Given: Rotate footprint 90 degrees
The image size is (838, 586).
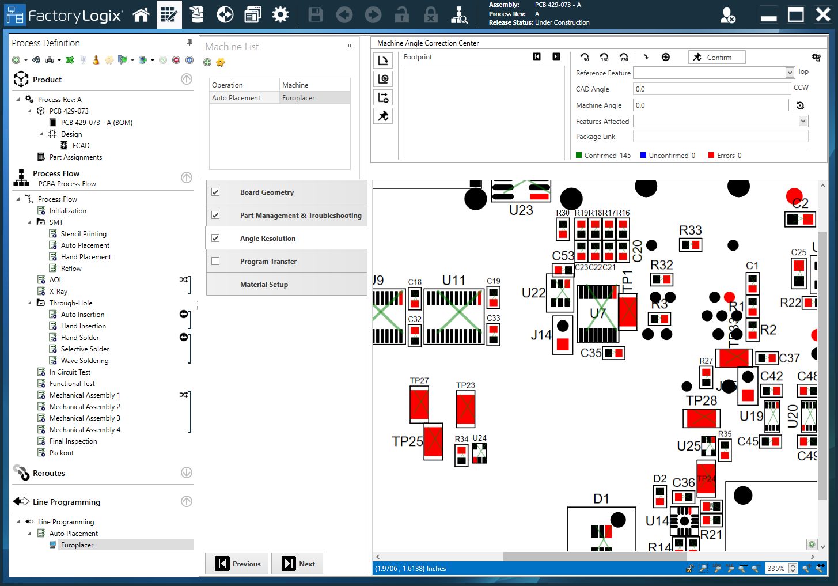Looking at the screenshot, I should [x=585, y=57].
